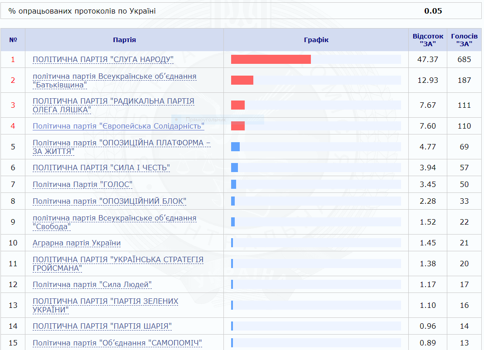Click the Аграрна партія України link
This screenshot has height=350, width=484.
tap(77, 243)
